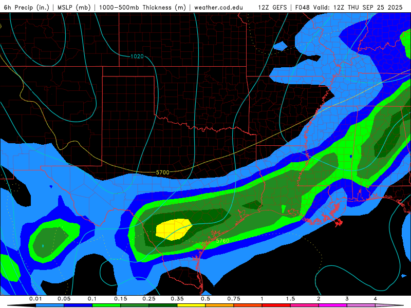Click the 0.1 legend value
Screen dimensions: 411x308
pyautogui.click(x=92, y=299)
